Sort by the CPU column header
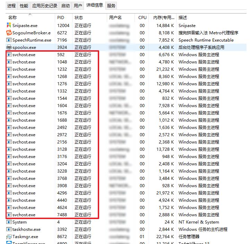250x244 pixels. click(142, 17)
